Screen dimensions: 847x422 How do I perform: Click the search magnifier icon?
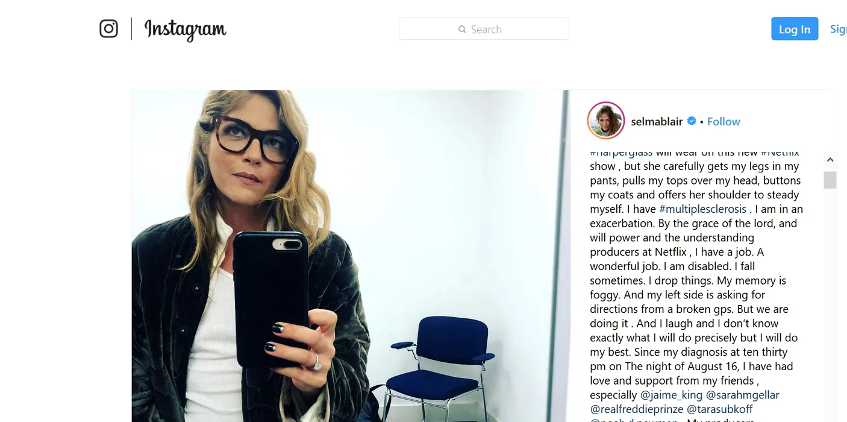(x=462, y=29)
